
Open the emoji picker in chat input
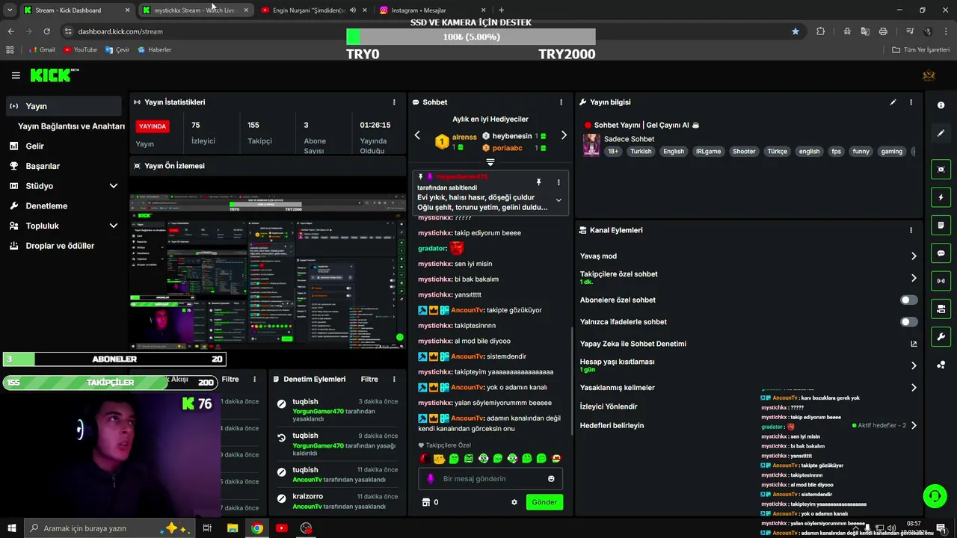tap(551, 479)
